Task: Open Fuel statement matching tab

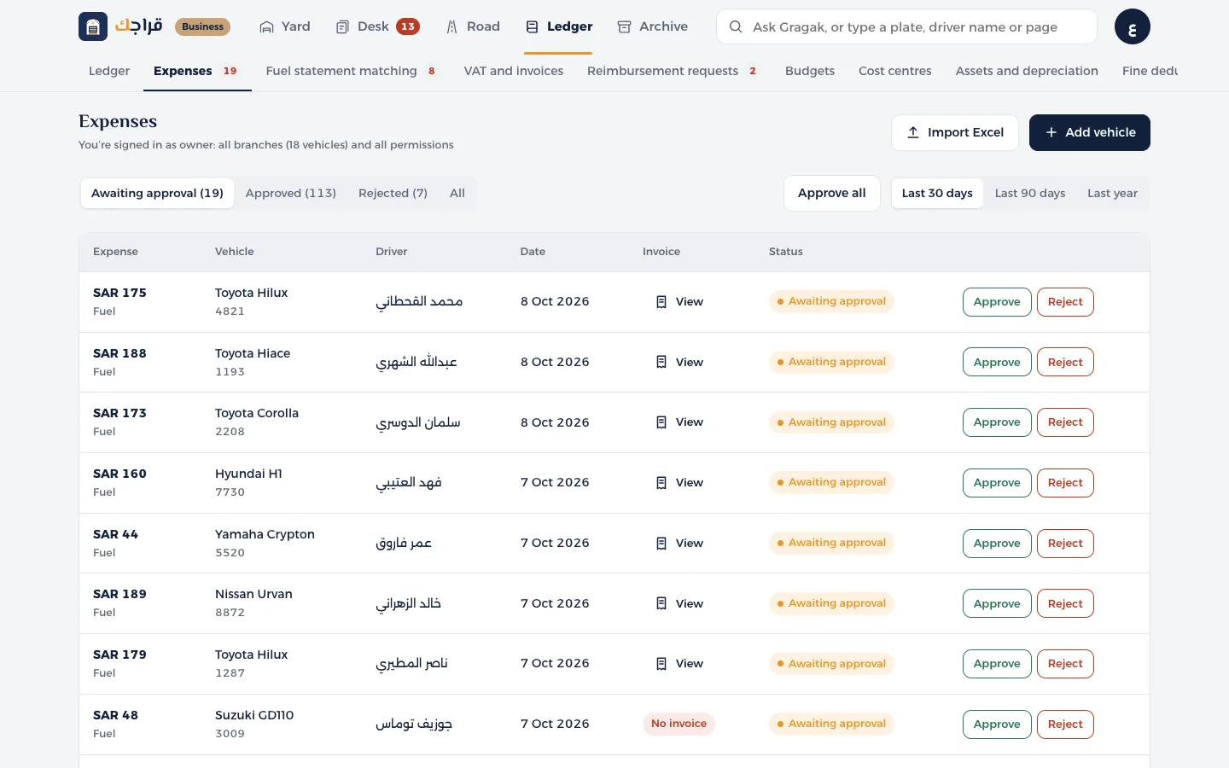Action: pyautogui.click(x=351, y=71)
